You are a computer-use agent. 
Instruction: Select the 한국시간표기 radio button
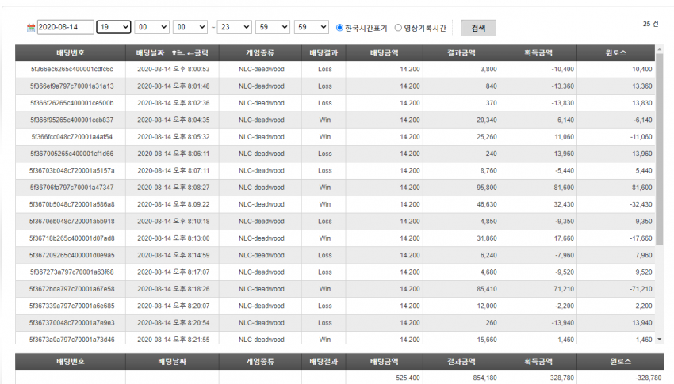[x=339, y=28]
